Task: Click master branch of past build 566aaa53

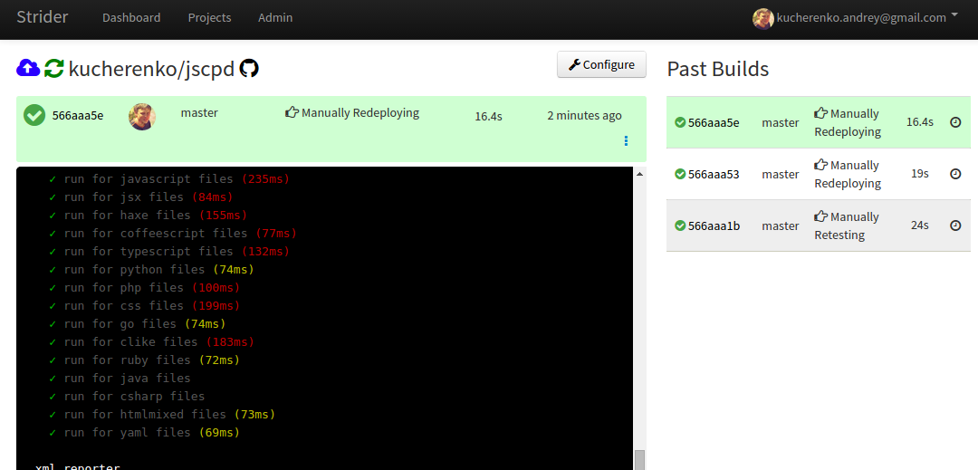Action: tap(781, 174)
